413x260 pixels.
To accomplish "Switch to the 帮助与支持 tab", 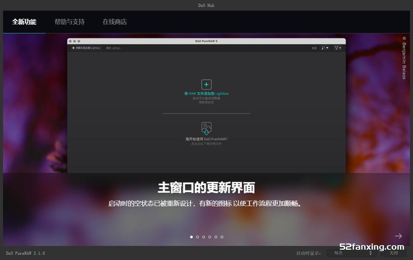I will click(x=70, y=22).
